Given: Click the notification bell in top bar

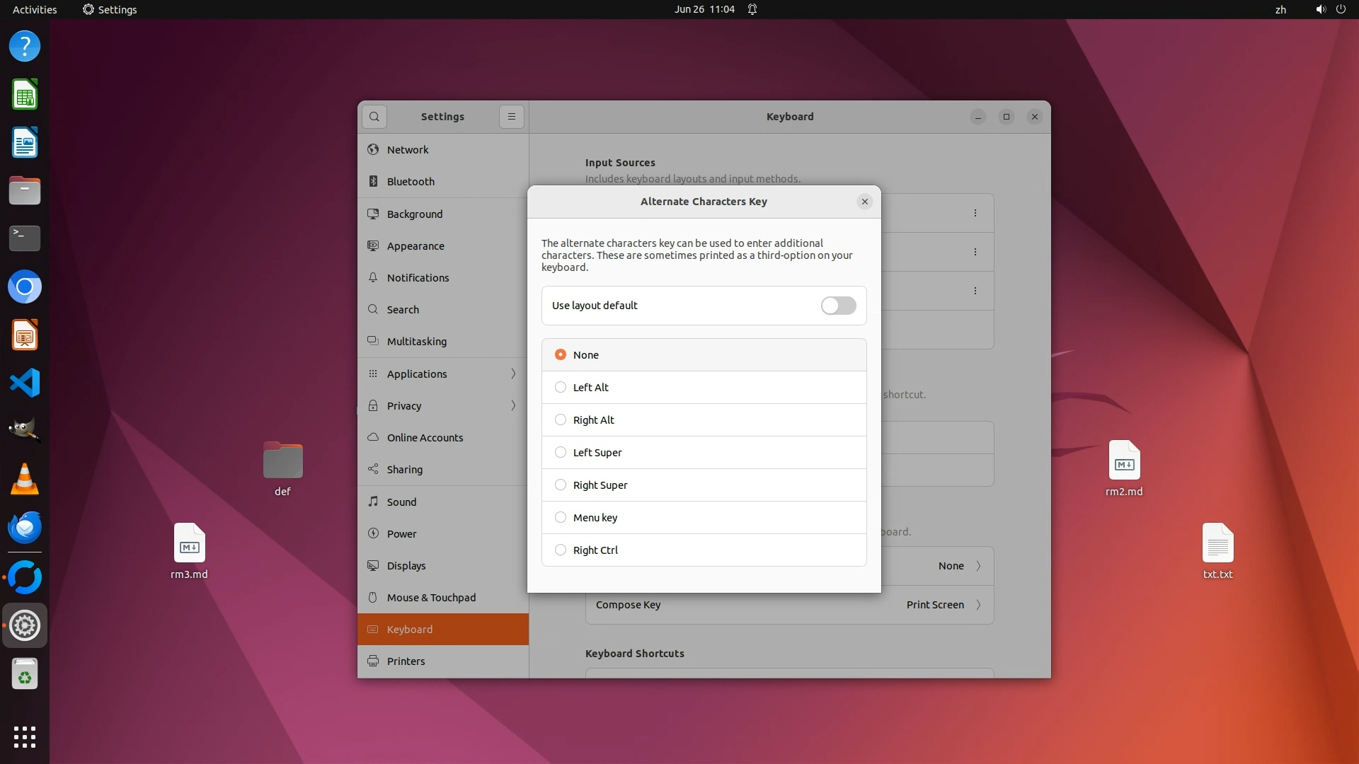Looking at the screenshot, I should [752, 9].
